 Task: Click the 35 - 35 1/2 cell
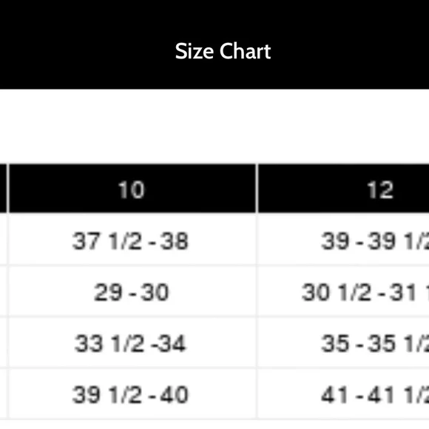tap(343, 342)
